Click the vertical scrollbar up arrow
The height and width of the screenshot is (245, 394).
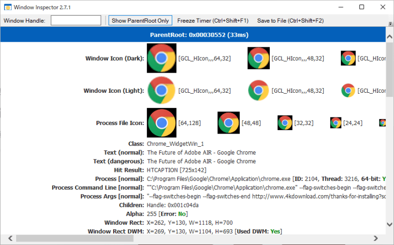pos(389,37)
